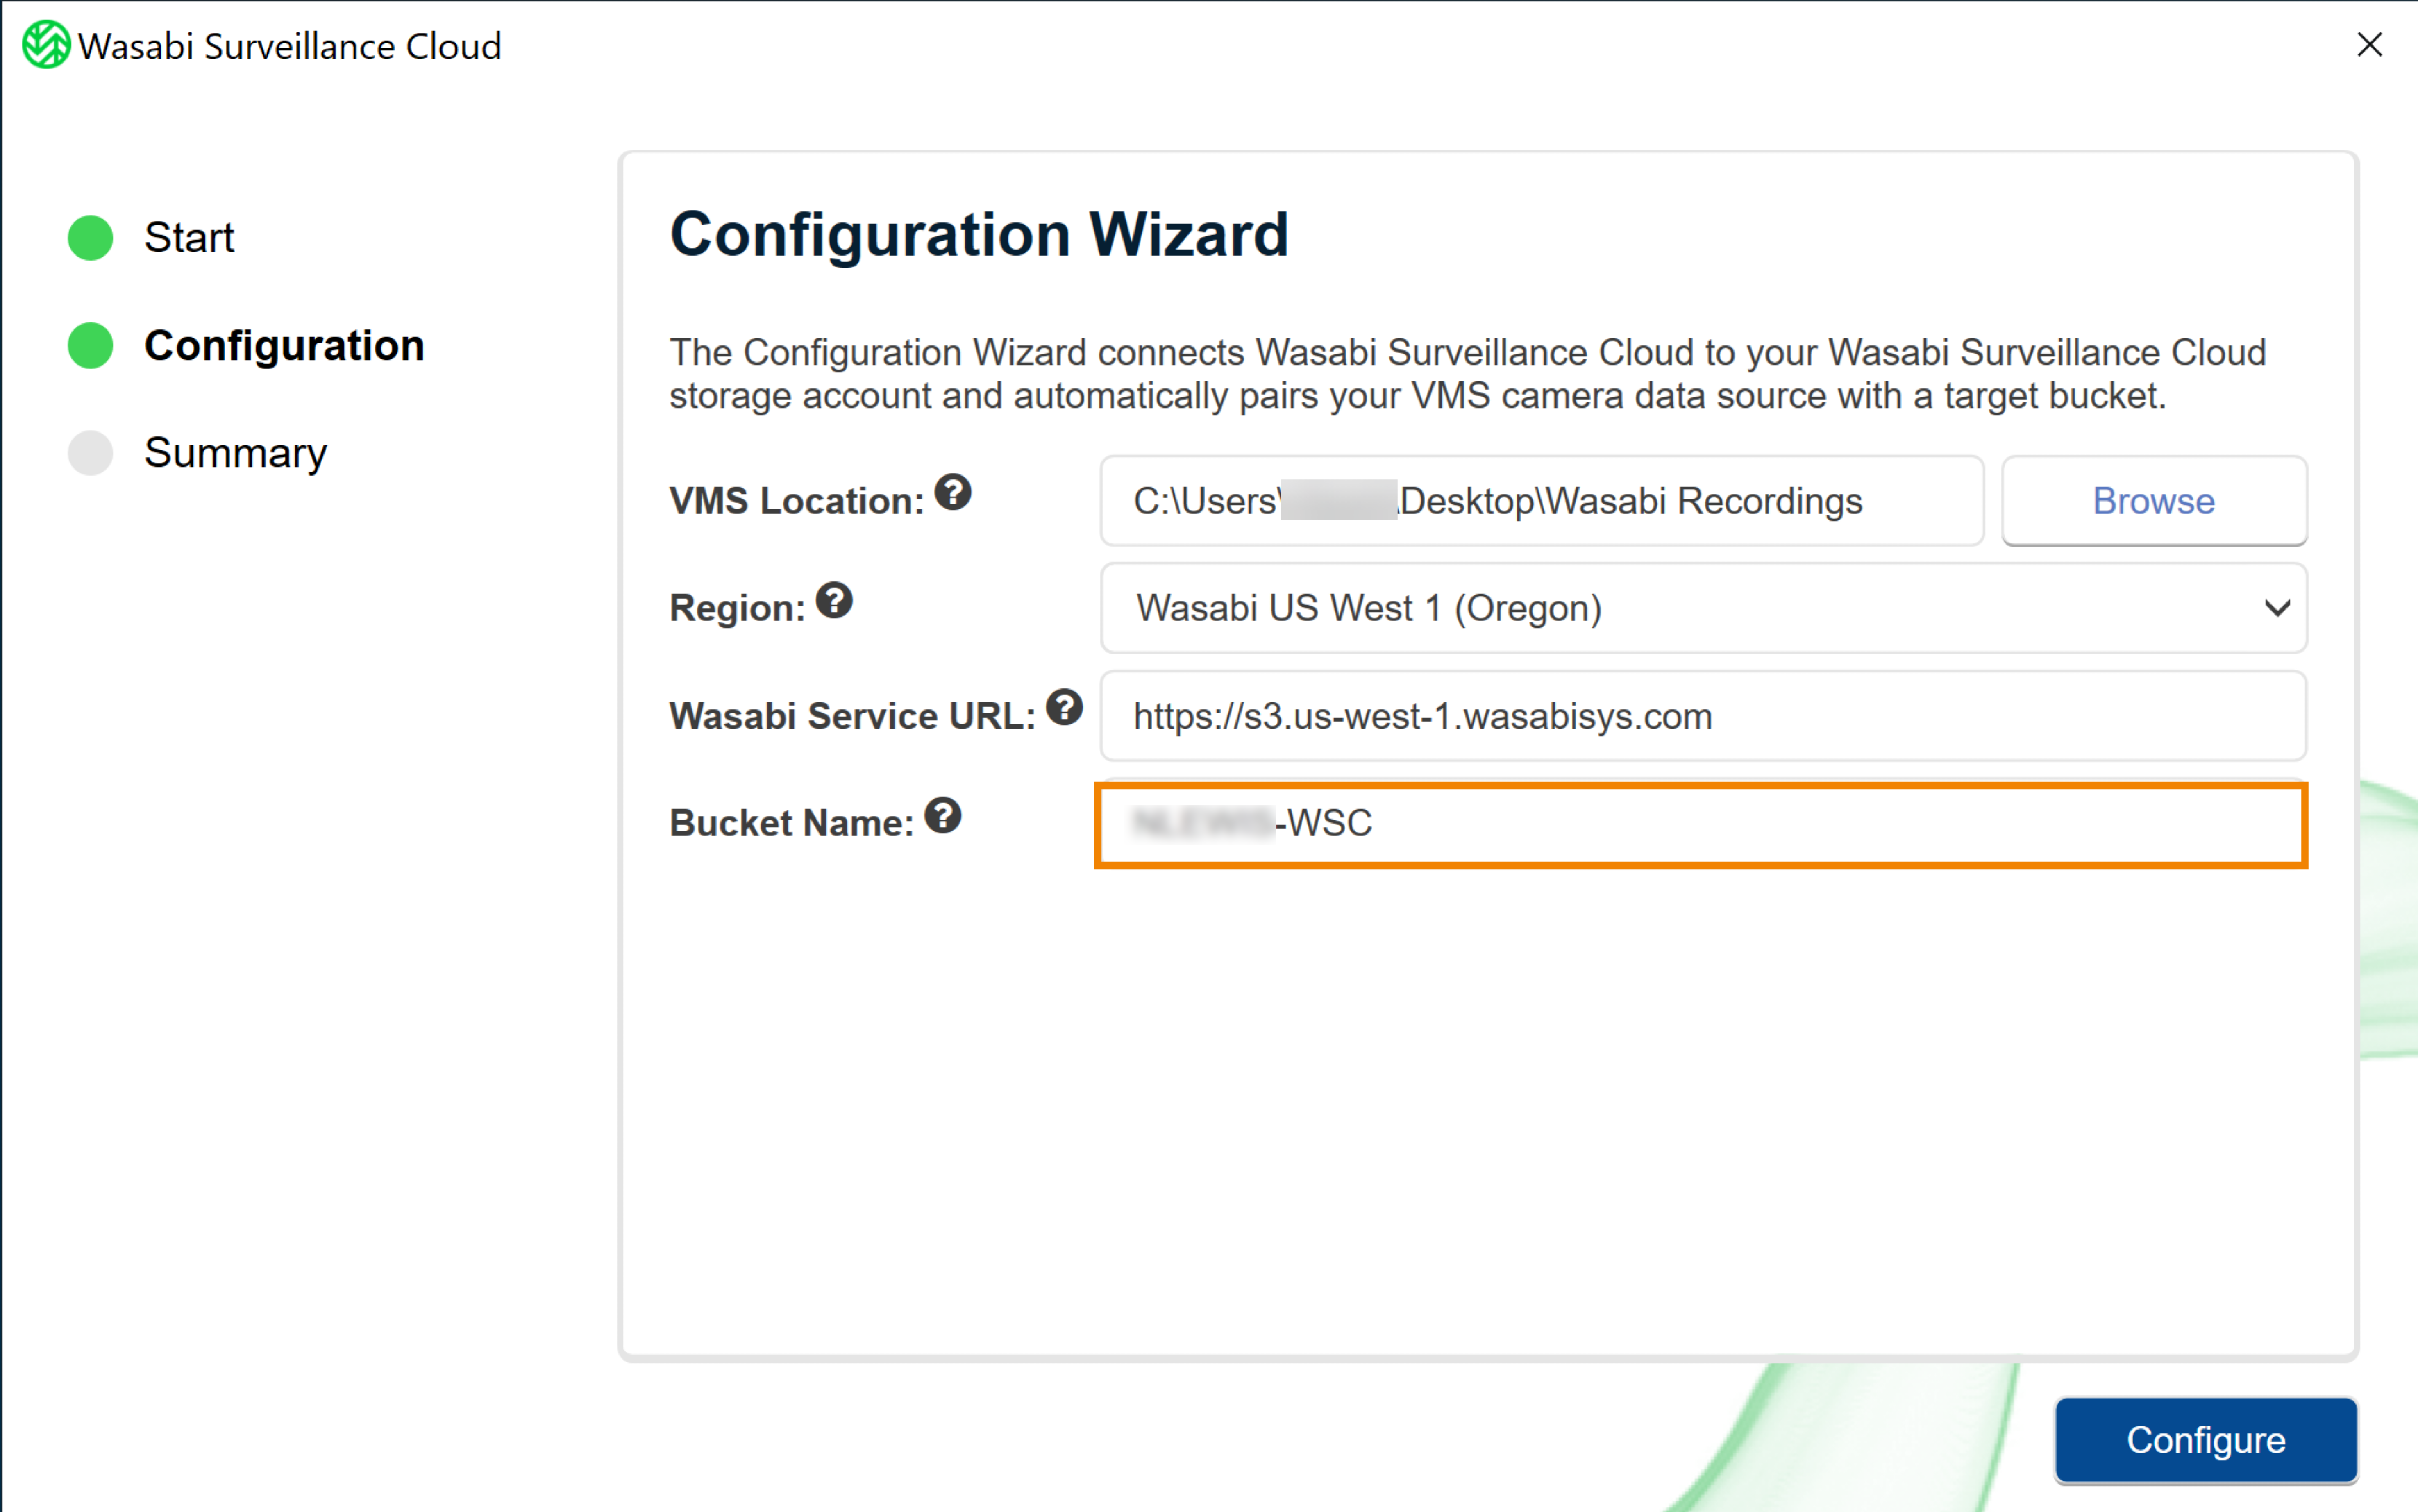Close the Wasabi Surveillance Cloud window

[x=2369, y=45]
